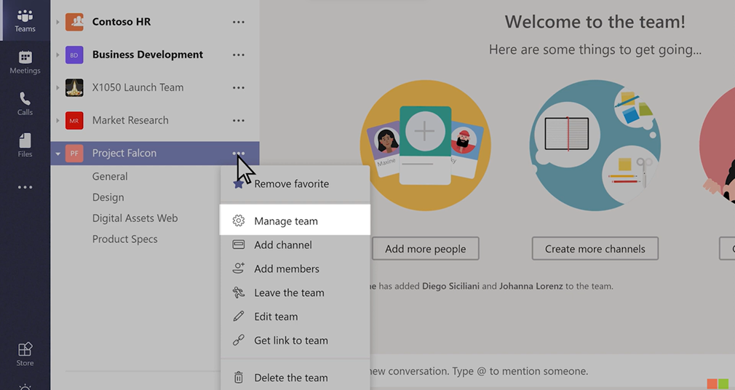The image size is (735, 390).
Task: Open the General channel
Action: [x=110, y=176]
